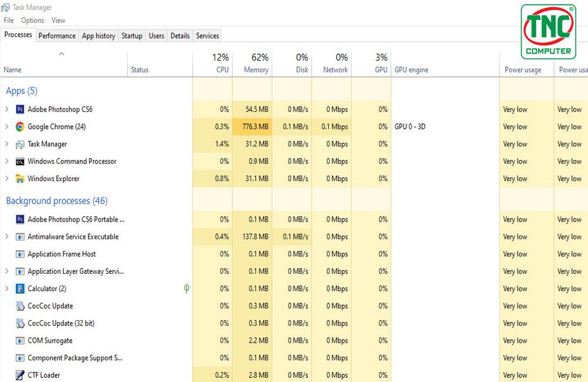Click the Component Package Support icon
Screen dimensions: 588x382
click(x=20, y=358)
